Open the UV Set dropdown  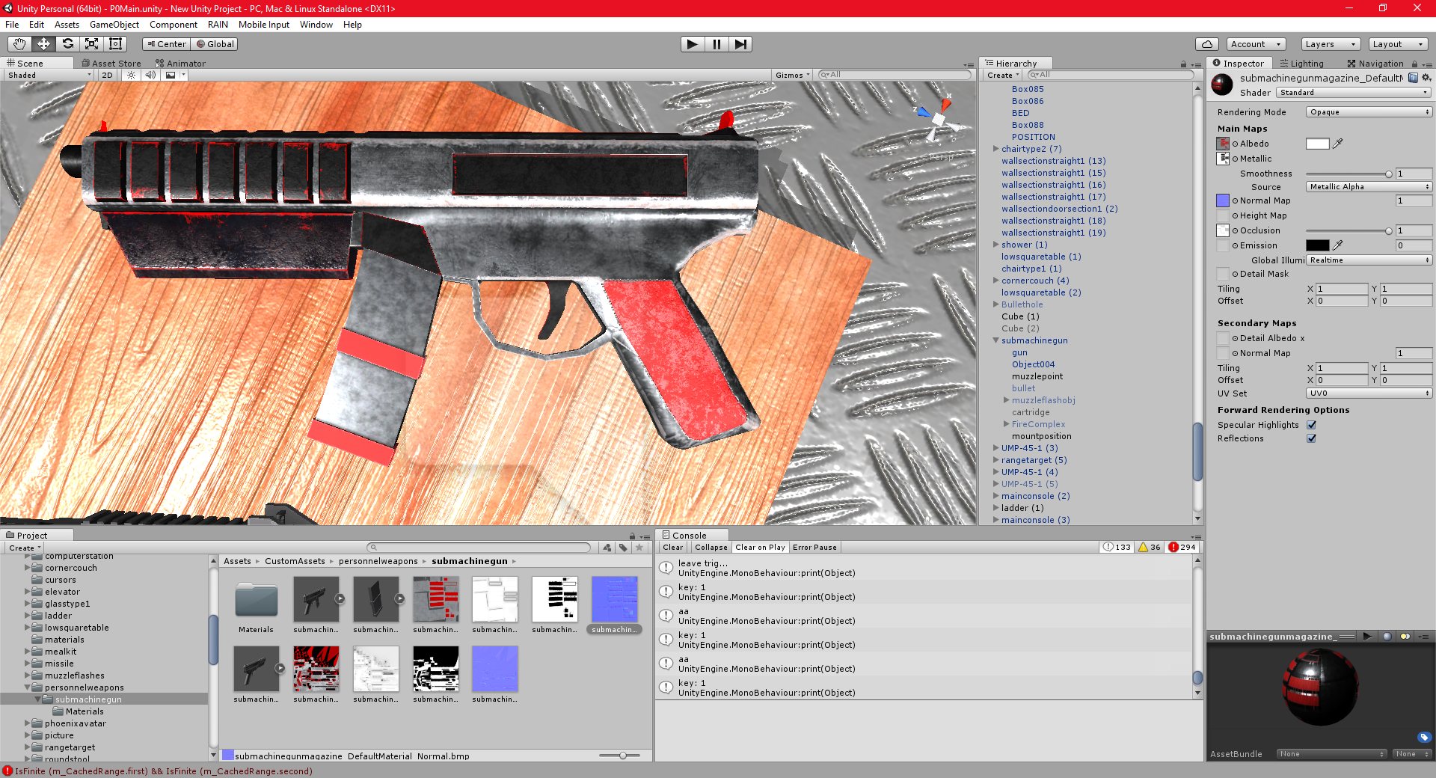1369,393
